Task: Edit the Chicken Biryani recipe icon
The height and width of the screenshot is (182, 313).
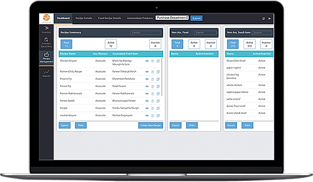Action: [x=152, y=61]
